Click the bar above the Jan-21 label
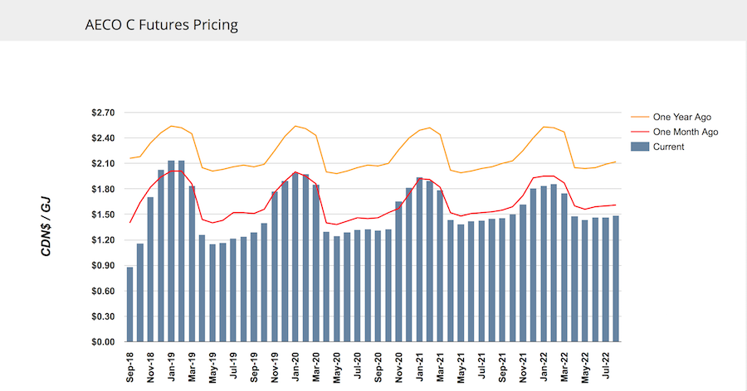Screen dimensions: 747x391 tap(419, 259)
